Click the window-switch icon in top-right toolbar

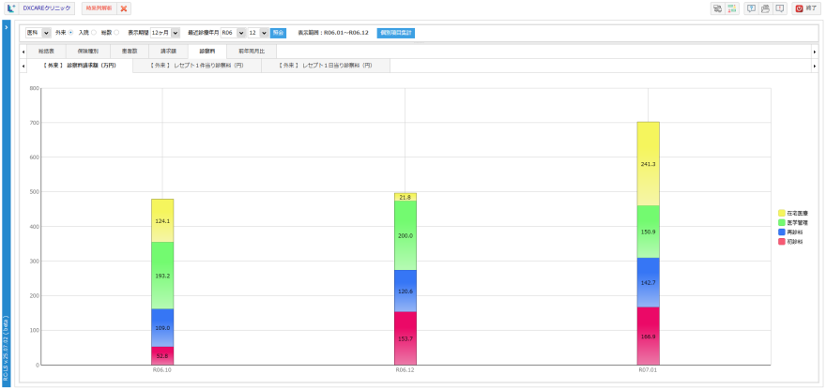click(717, 8)
